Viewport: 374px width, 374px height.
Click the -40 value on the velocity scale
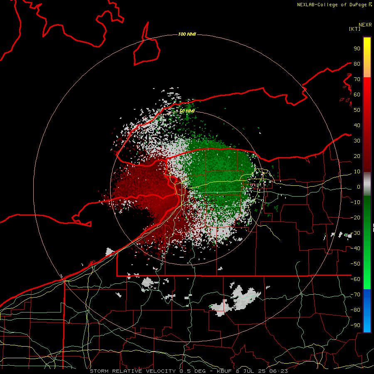tap(355, 249)
